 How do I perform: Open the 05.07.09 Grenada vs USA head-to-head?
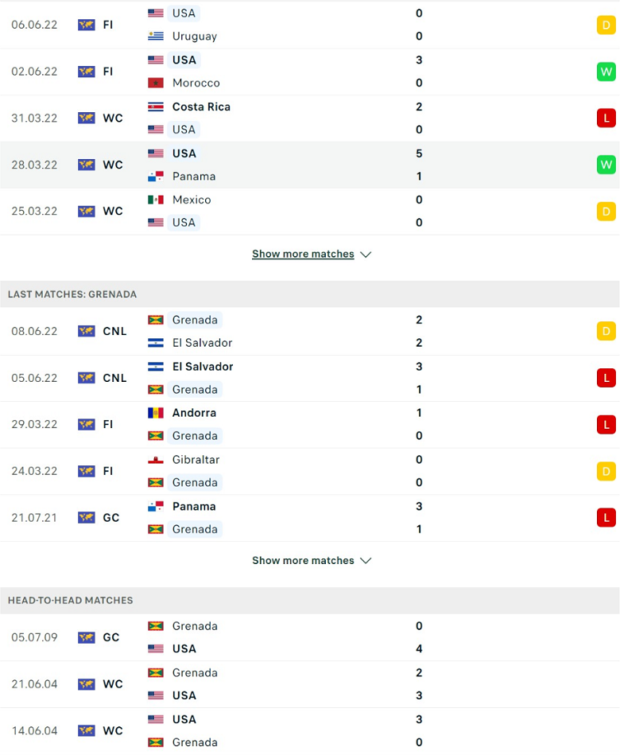click(310, 637)
